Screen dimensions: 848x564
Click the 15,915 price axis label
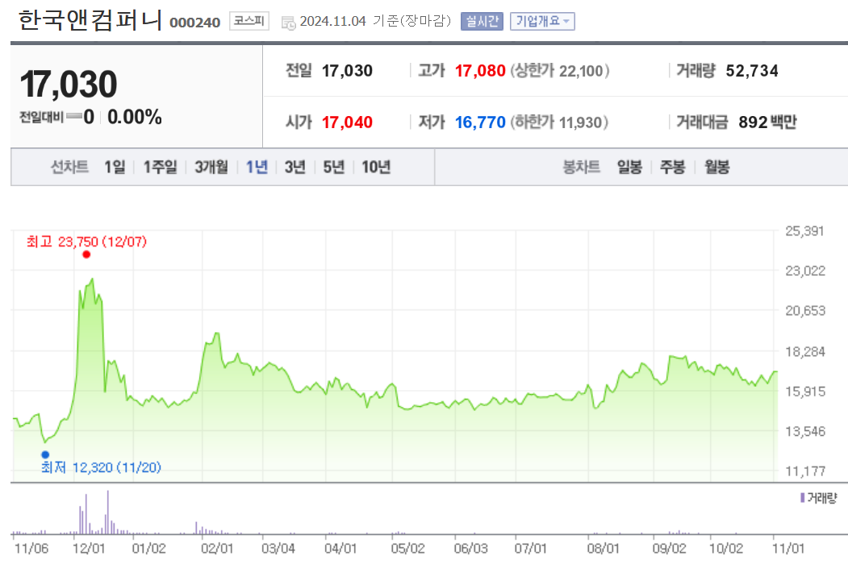pyautogui.click(x=805, y=392)
